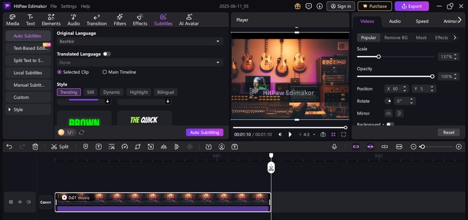Toggle grid overlay icon in player
This screenshot has height=220, width=468.
[333, 135]
